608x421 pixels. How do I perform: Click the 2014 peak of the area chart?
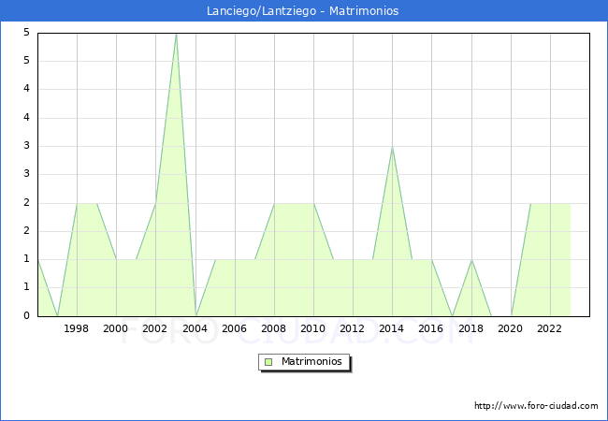(392, 148)
